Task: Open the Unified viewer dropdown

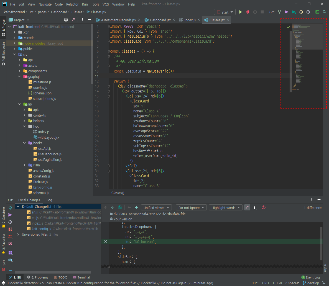Action: coord(156,208)
